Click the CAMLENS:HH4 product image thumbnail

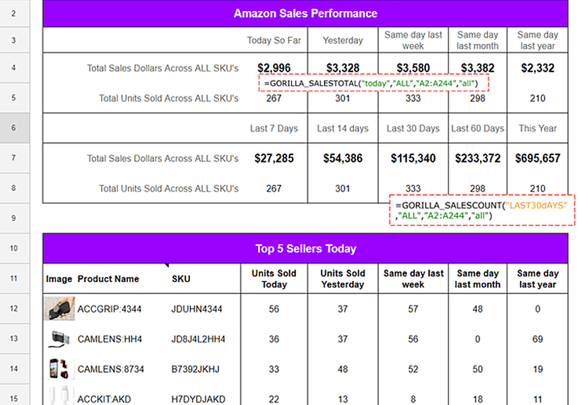pyautogui.click(x=59, y=339)
